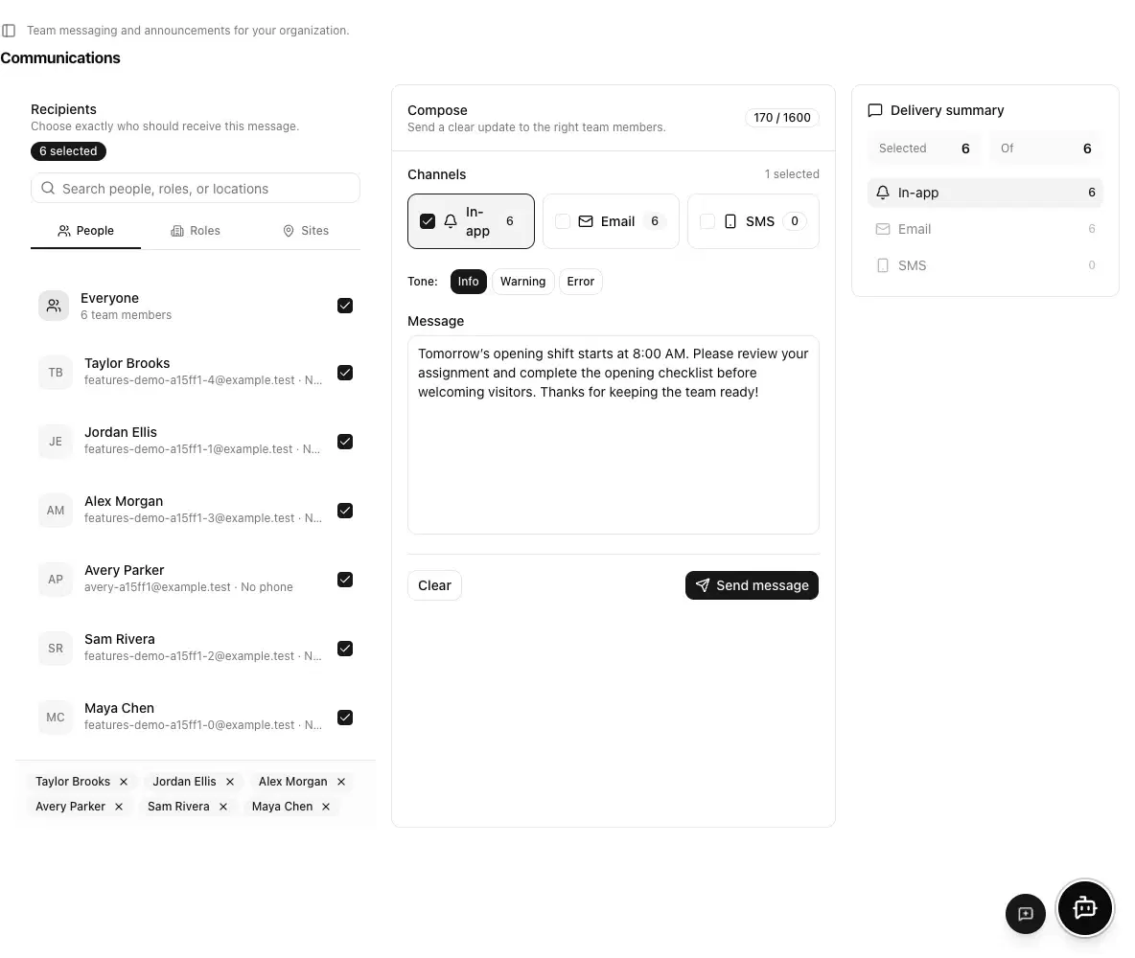Click the search magnifier icon
1135x958 pixels.
pyautogui.click(x=48, y=188)
